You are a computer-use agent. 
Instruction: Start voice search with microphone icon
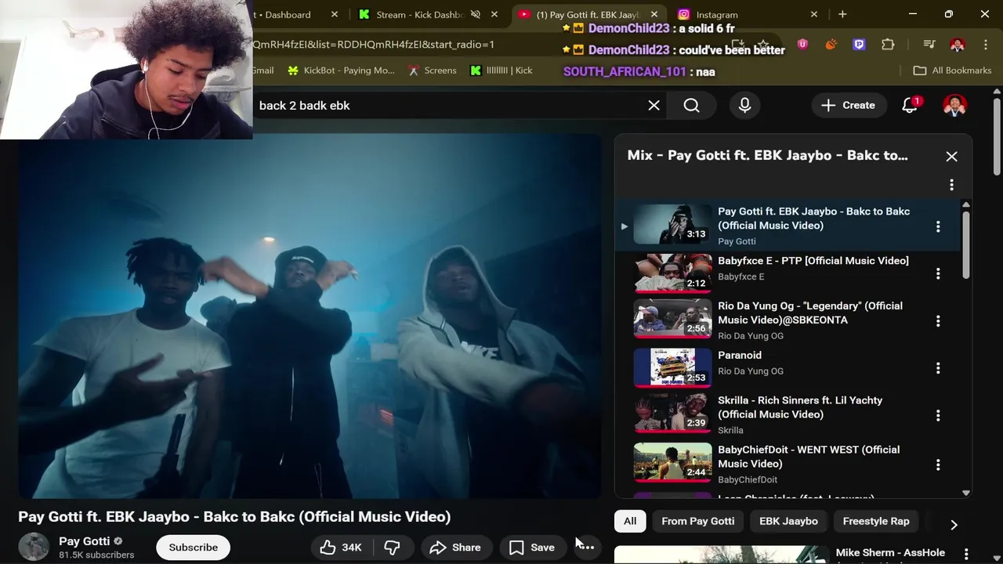[x=744, y=105]
